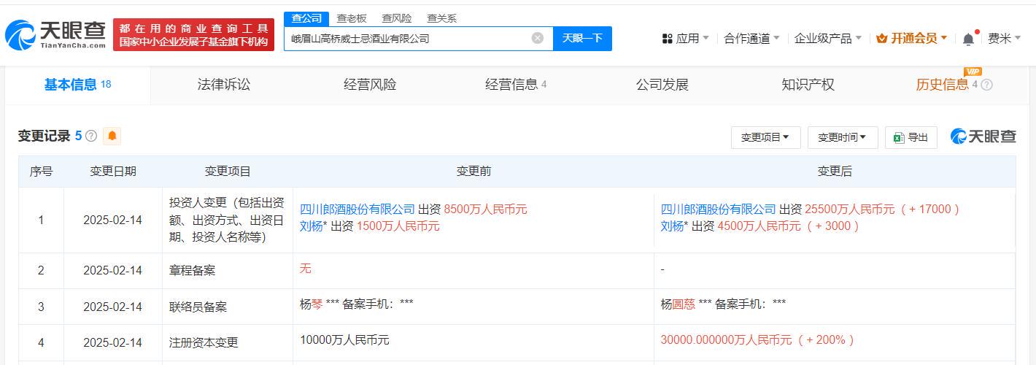This screenshot has width=1036, height=365.
Task: Click the 天眼一下 search button
Action: (582, 38)
